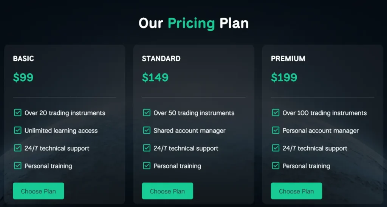387x207 pixels.
Task: Click the $199 Premium price
Action: tap(284, 78)
